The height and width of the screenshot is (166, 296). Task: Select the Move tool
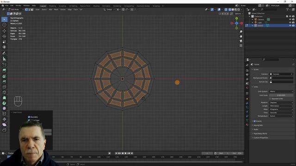[x=4, y=31]
